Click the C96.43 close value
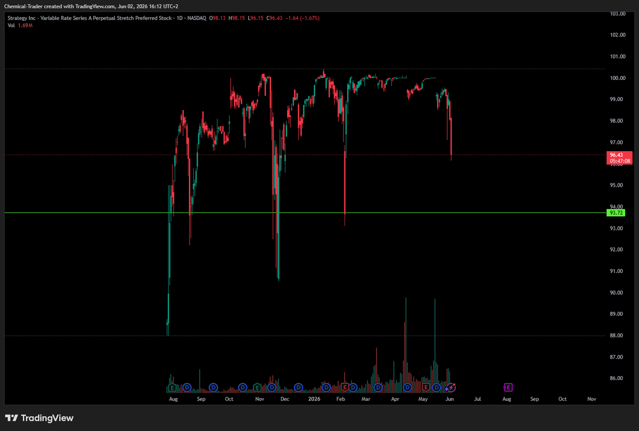Image resolution: width=639 pixels, height=431 pixels. click(274, 18)
